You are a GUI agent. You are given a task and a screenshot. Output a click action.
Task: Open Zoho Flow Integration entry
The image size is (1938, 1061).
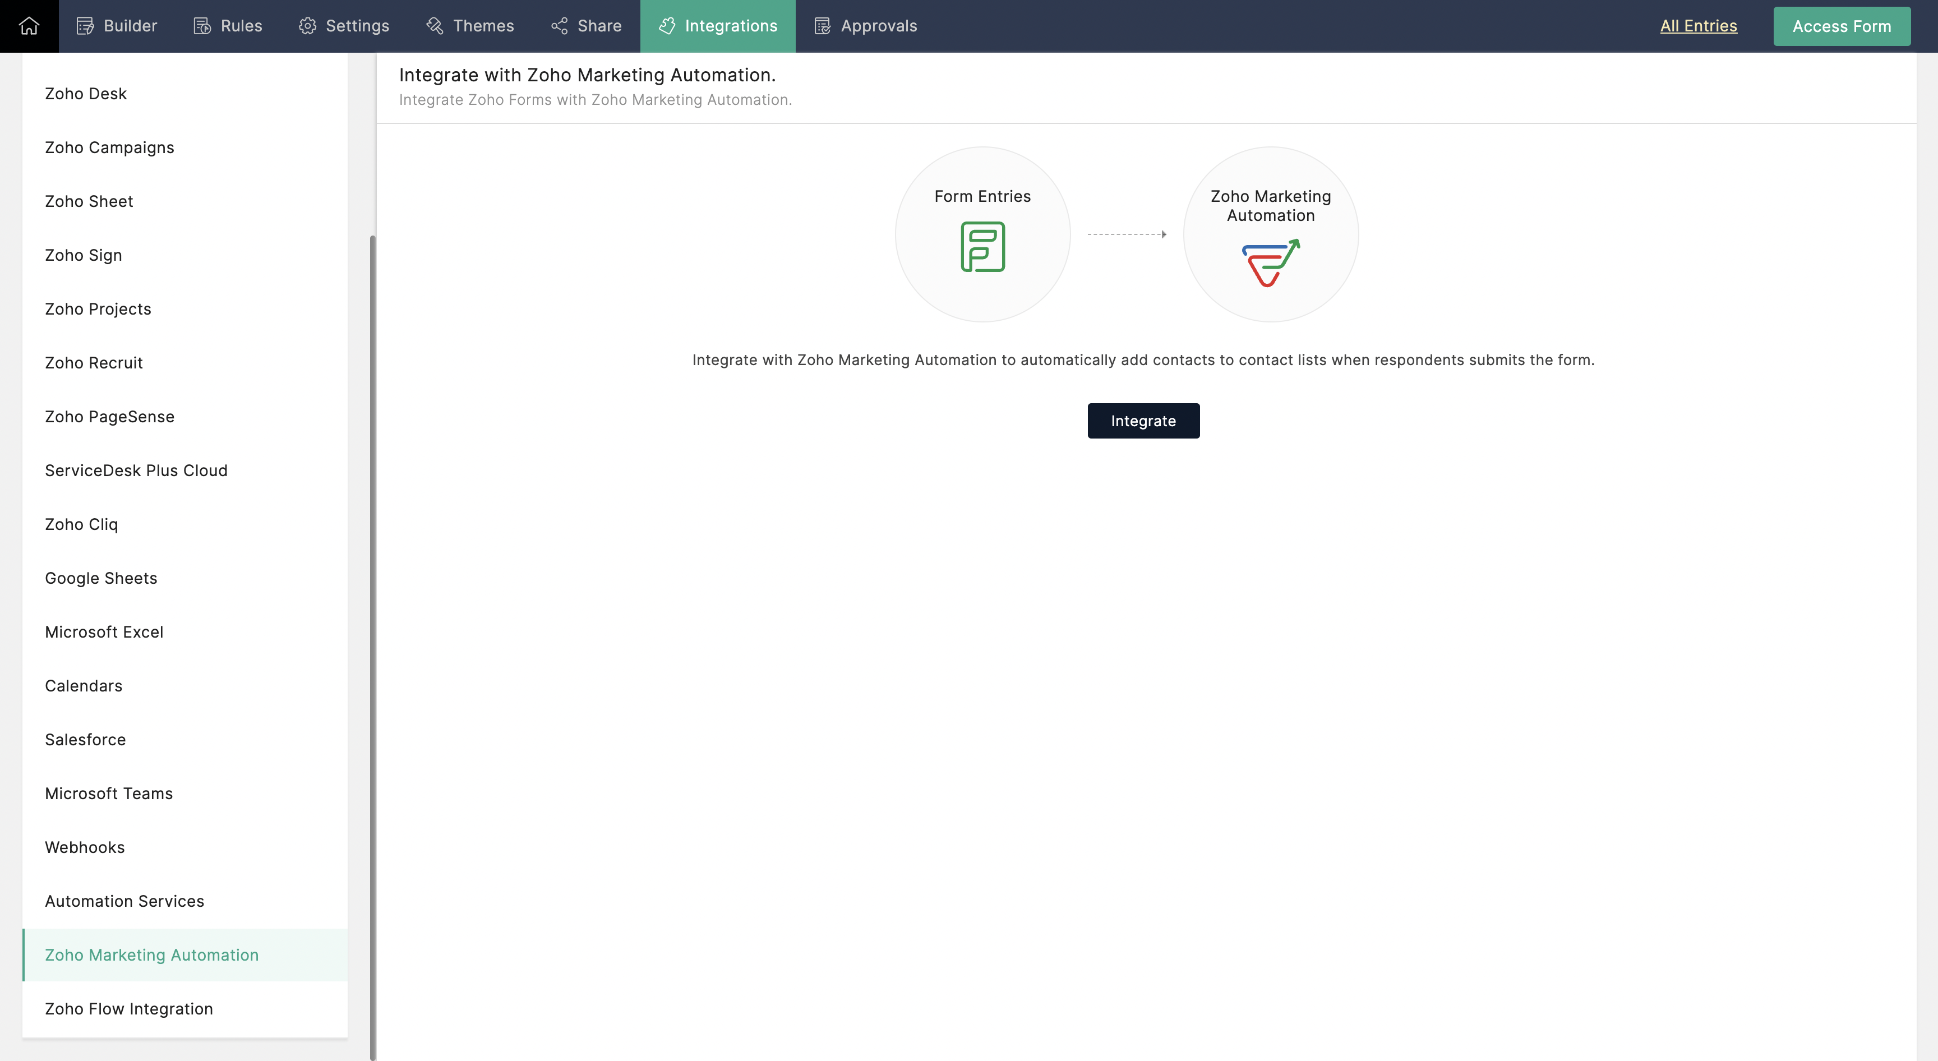pos(128,1008)
